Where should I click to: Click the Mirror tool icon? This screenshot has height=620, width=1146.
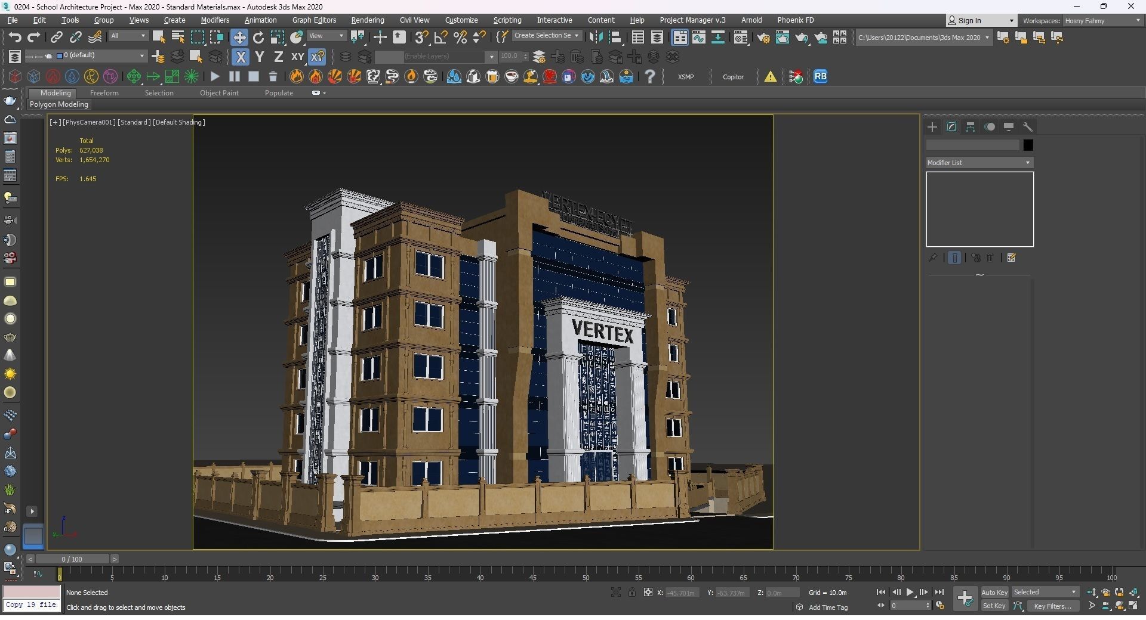click(596, 37)
